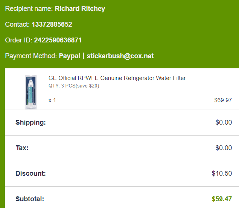Click the Paypal payment method text

point(69,56)
